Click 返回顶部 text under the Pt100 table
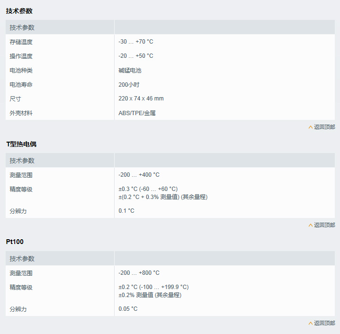This screenshot has width=340, height=334. [324, 323]
